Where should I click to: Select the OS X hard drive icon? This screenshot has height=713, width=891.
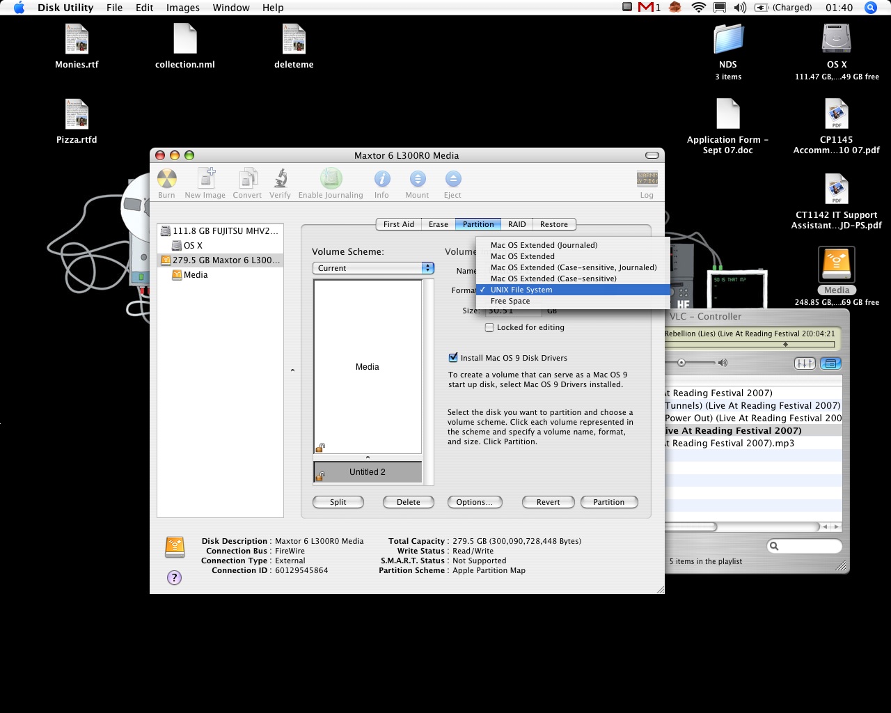[x=837, y=39]
